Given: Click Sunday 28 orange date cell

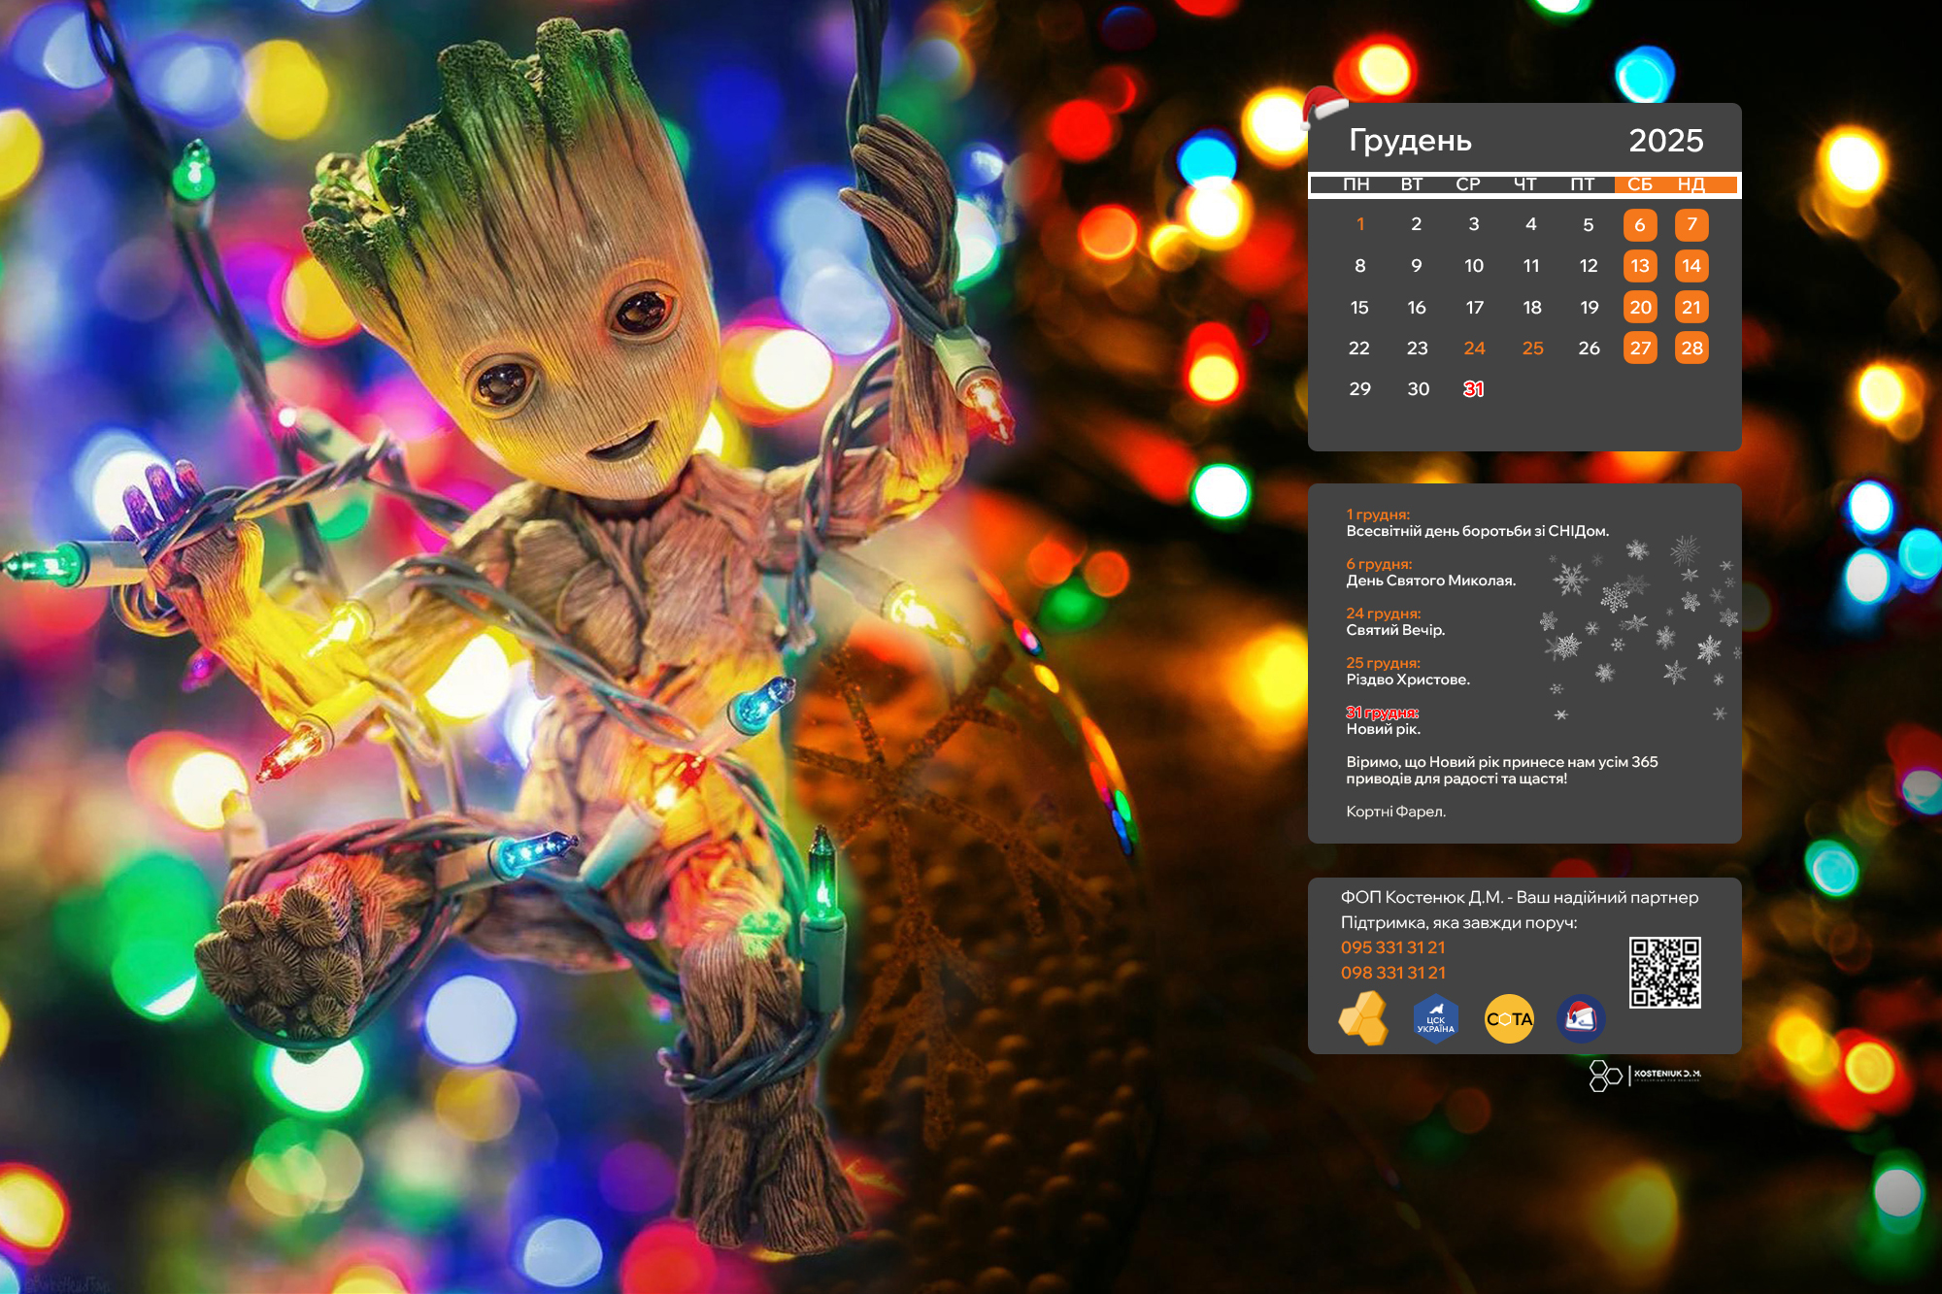Looking at the screenshot, I should point(1691,348).
